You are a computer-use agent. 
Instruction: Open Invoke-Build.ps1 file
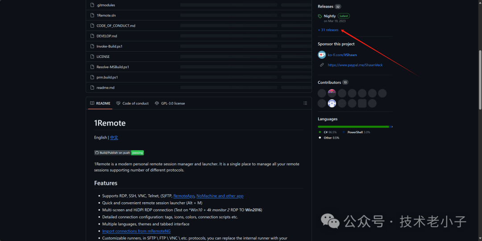(109, 46)
